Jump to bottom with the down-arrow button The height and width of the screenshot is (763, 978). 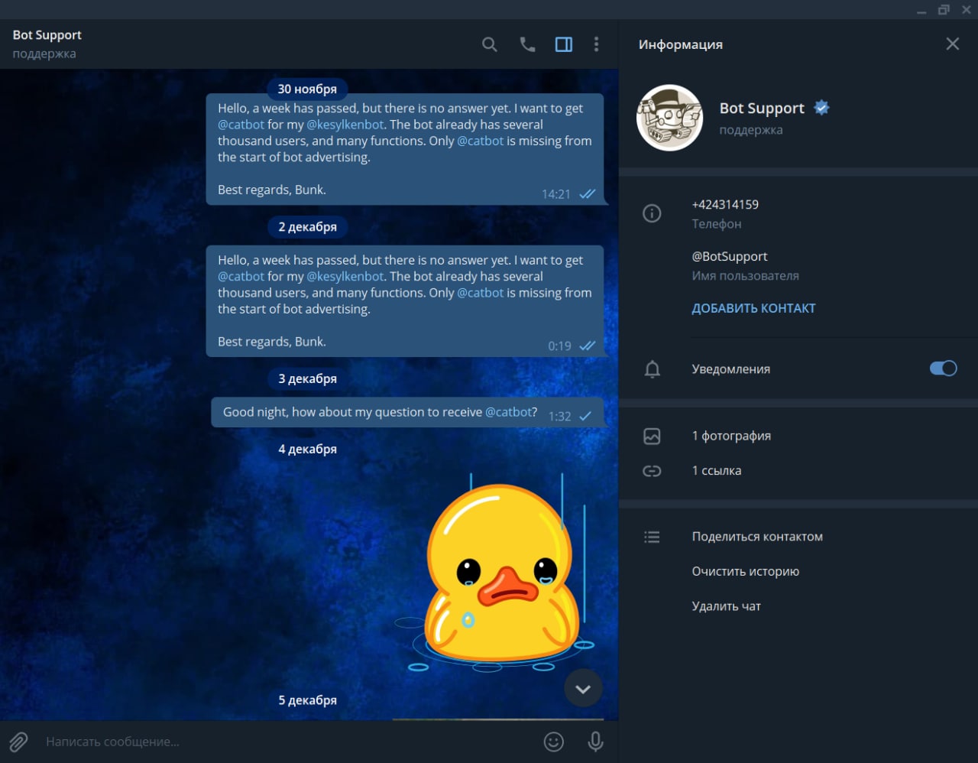point(583,689)
